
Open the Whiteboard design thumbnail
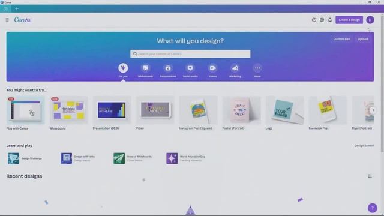point(69,110)
